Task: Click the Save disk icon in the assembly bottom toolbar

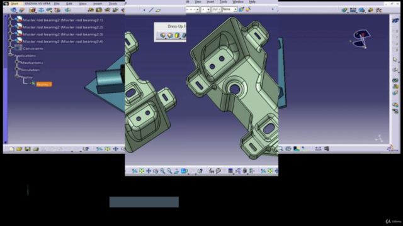Action: [28, 149]
